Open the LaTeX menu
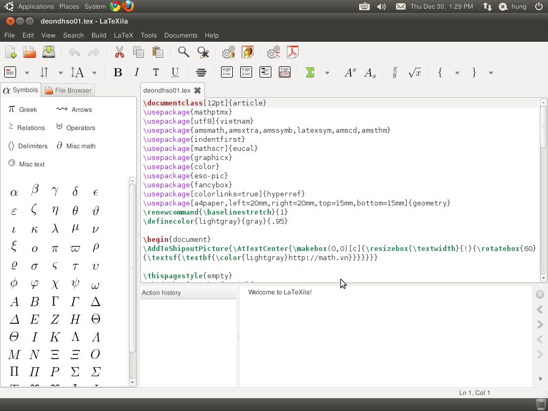Viewport: 548px width, 411px height. [x=124, y=35]
